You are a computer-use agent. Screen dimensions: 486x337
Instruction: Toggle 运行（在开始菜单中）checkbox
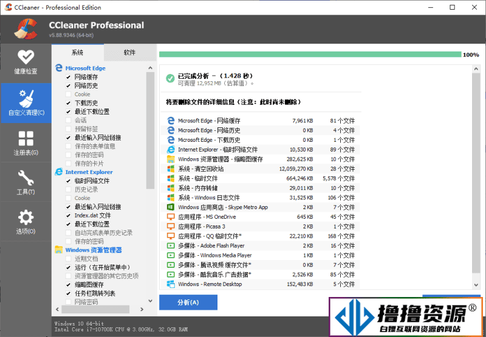click(x=68, y=267)
